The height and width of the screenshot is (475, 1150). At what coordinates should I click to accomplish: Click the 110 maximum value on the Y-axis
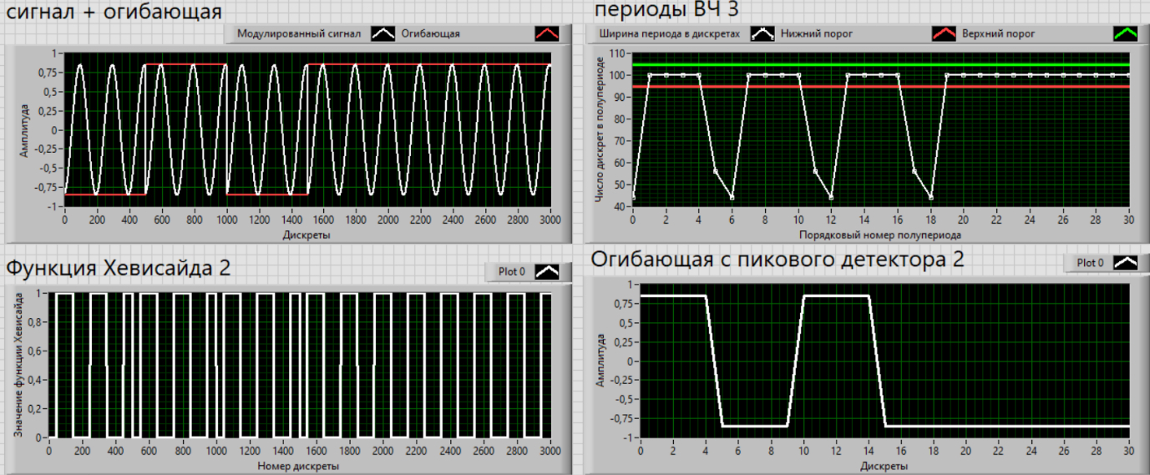click(617, 53)
